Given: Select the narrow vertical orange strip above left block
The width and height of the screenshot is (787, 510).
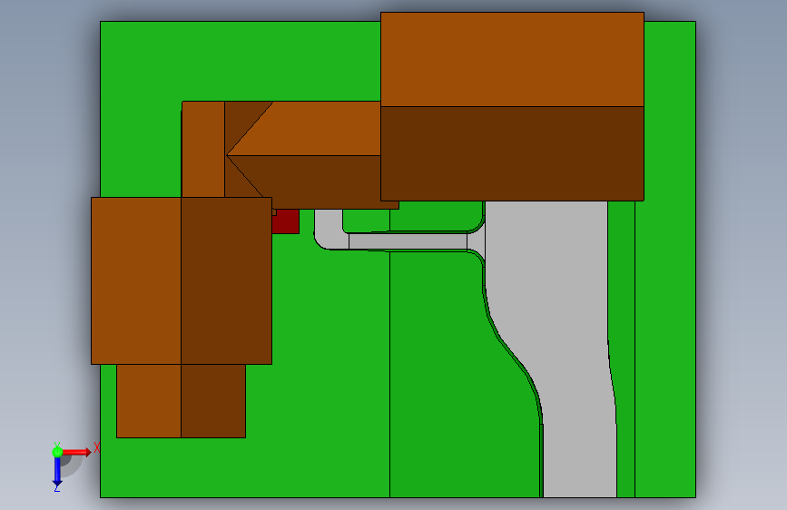Looking at the screenshot, I should point(202,150).
